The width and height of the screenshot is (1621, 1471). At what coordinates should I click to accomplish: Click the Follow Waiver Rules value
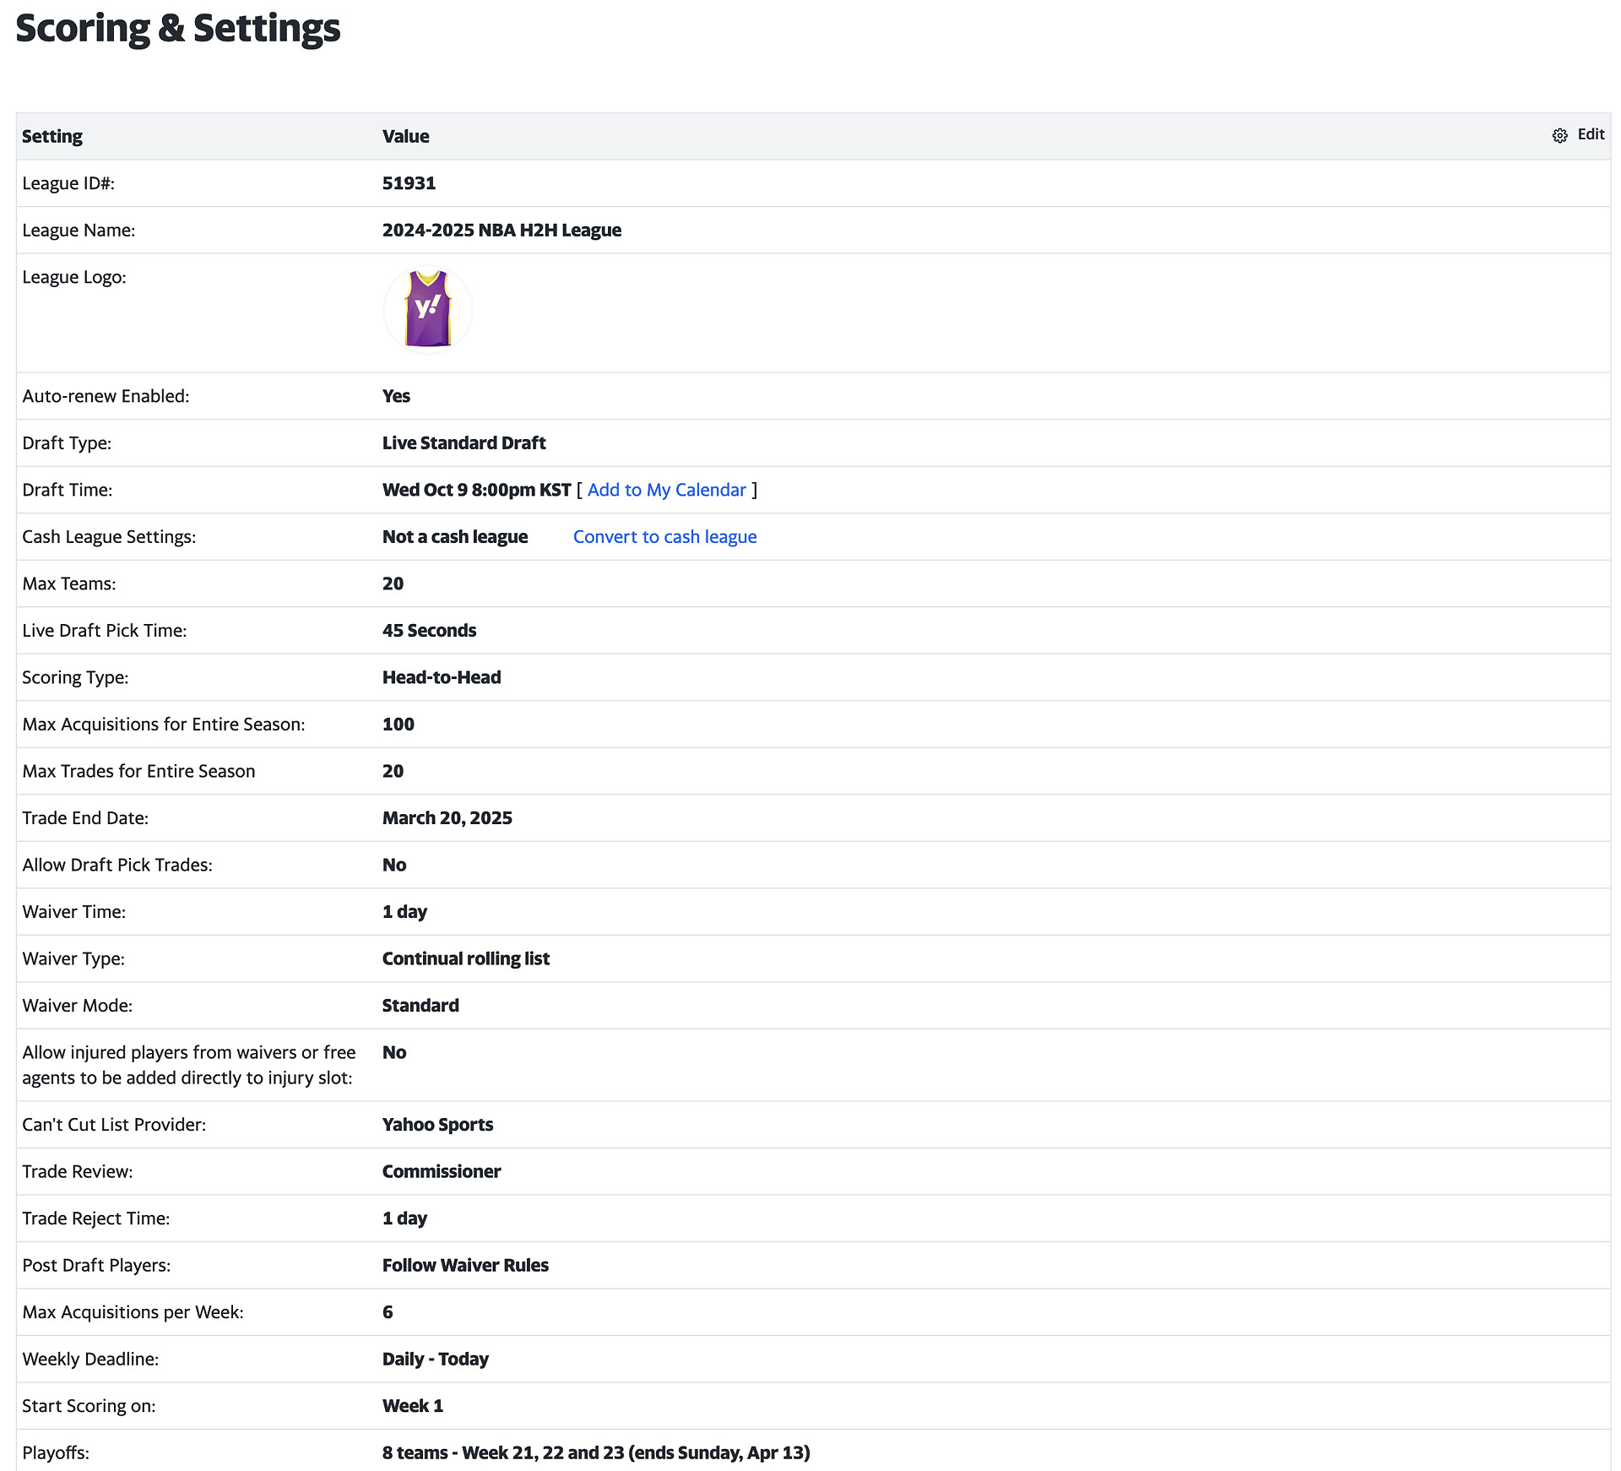point(465,1265)
